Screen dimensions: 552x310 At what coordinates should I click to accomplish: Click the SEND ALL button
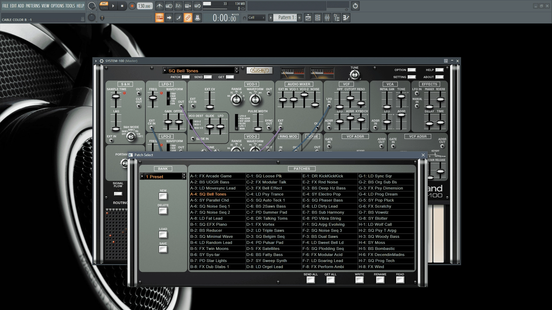pos(310,280)
